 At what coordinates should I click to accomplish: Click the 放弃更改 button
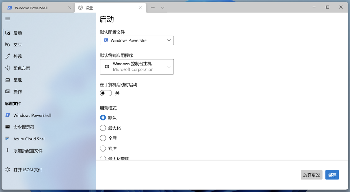[311, 175]
